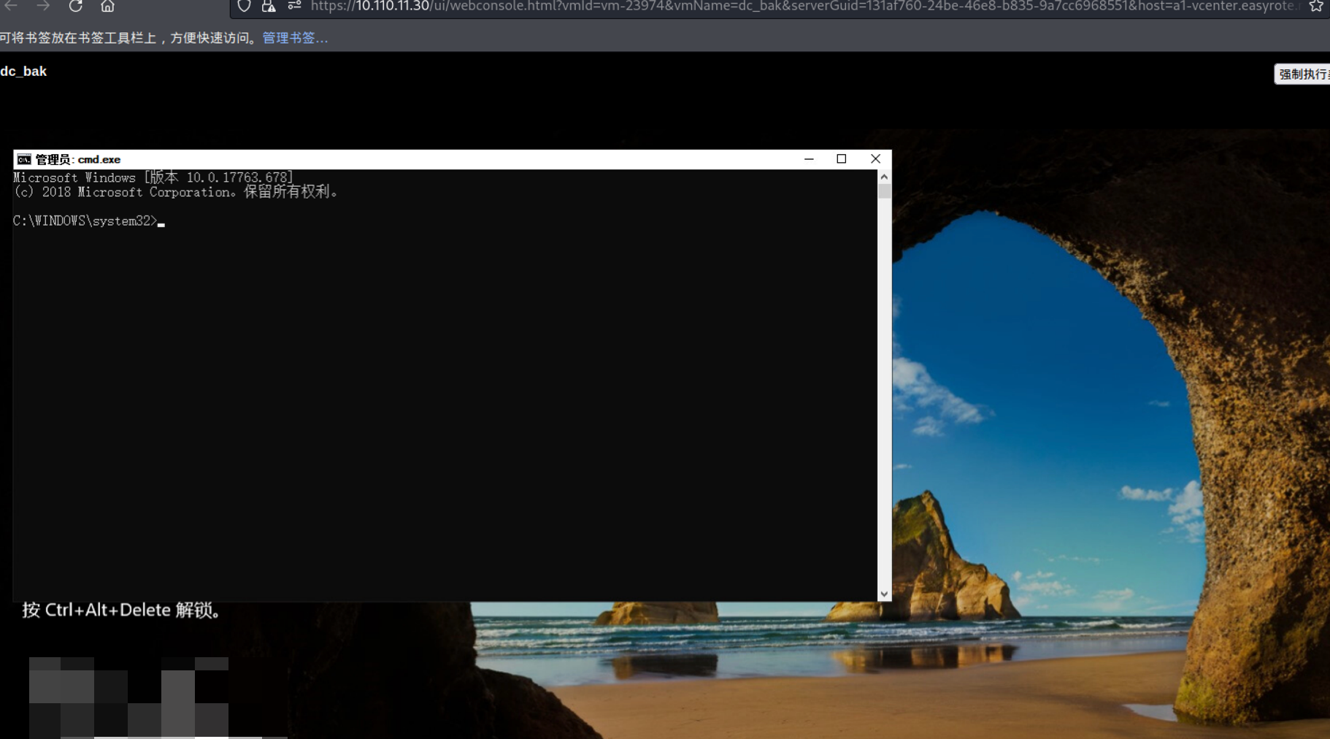
Task: Click the cmd scrollbar up arrow
Action: point(884,177)
